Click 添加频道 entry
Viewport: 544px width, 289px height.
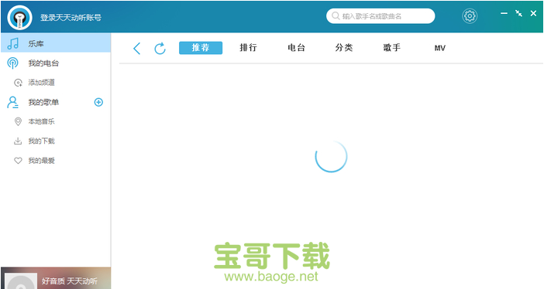(42, 83)
